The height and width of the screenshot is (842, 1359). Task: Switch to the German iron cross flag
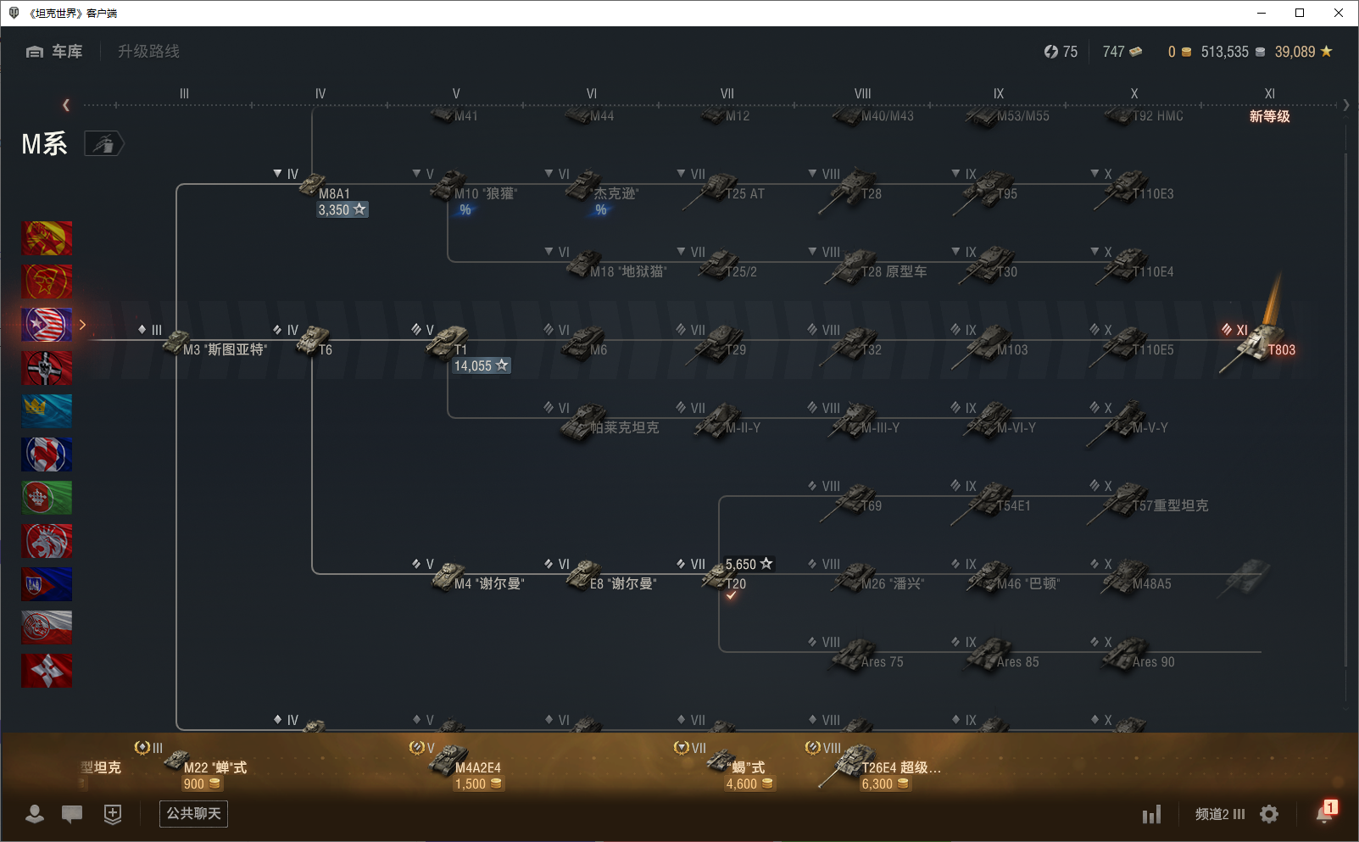(47, 368)
